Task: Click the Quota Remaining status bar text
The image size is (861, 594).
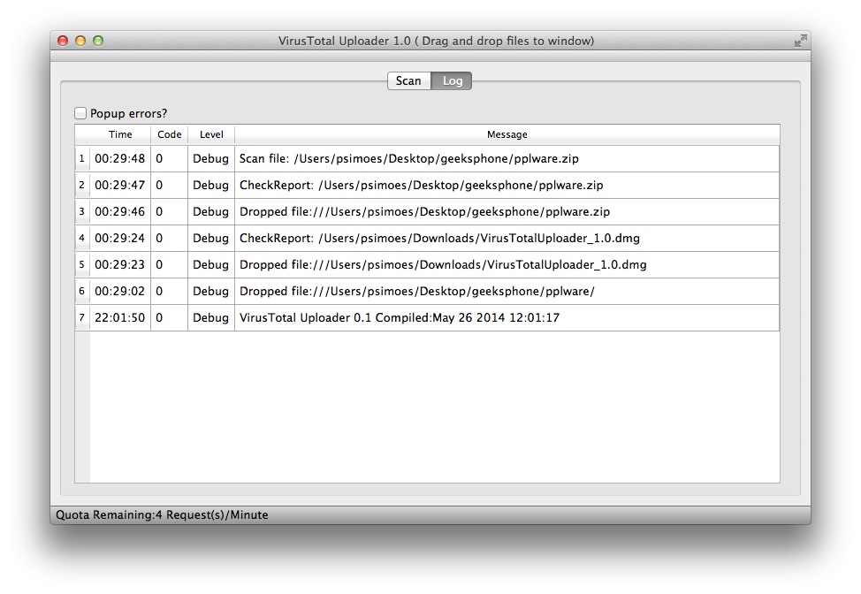Action: click(x=162, y=515)
